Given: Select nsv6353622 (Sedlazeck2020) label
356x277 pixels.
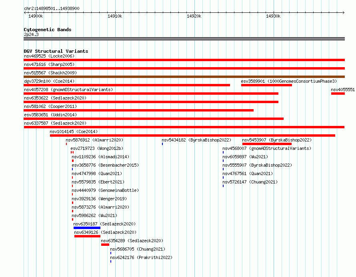Looking at the screenshot, I should pyautogui.click(x=55, y=98).
